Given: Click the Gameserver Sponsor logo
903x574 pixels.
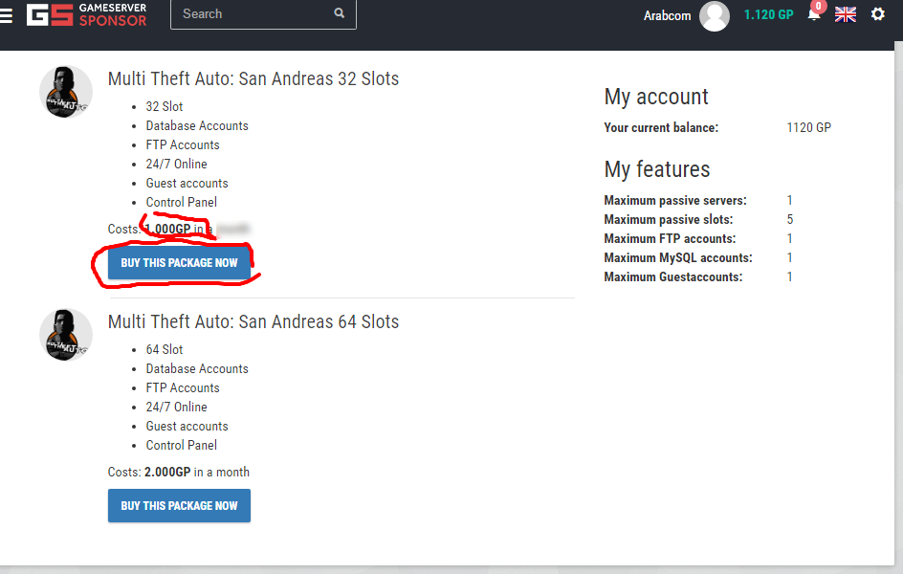Looking at the screenshot, I should point(87,14).
